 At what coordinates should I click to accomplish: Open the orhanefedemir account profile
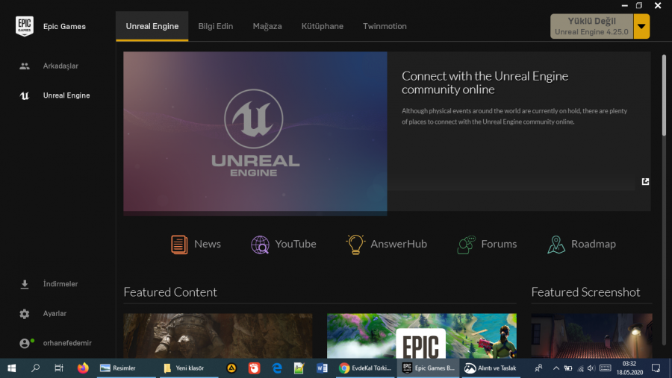[x=56, y=343]
